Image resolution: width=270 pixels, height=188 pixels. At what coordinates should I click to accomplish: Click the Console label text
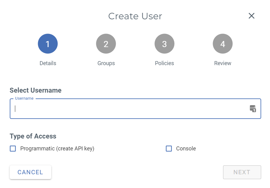[x=186, y=149]
